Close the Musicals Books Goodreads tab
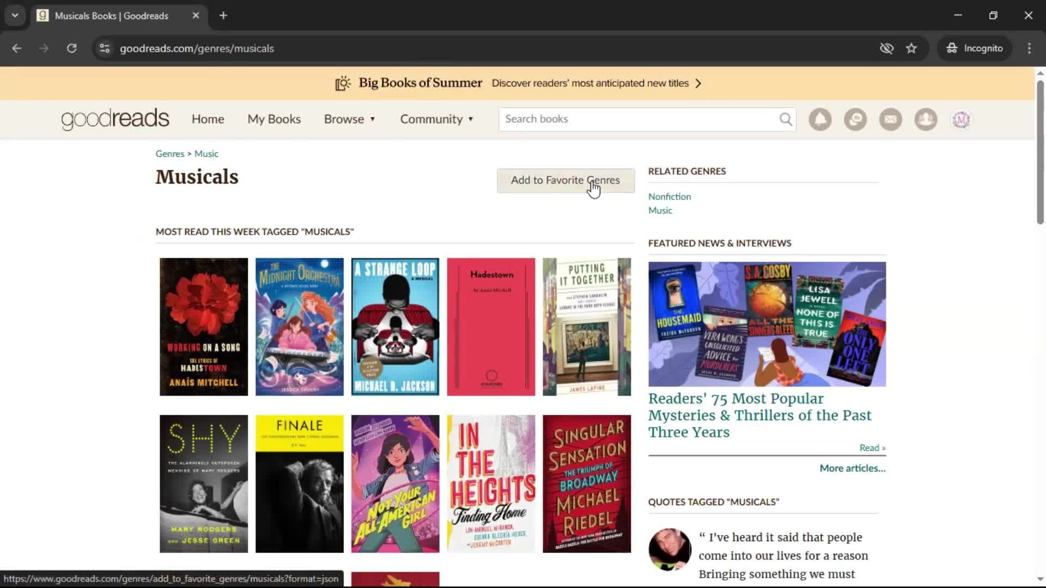Viewport: 1046px width, 588px height. (x=196, y=16)
